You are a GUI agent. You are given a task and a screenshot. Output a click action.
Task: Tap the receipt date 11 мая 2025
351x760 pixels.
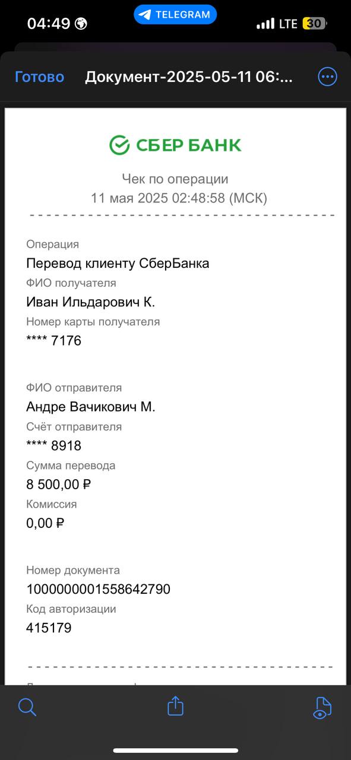(129, 198)
